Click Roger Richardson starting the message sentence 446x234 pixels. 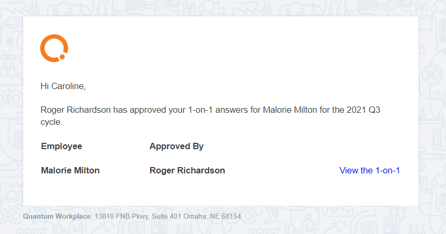pos(76,110)
